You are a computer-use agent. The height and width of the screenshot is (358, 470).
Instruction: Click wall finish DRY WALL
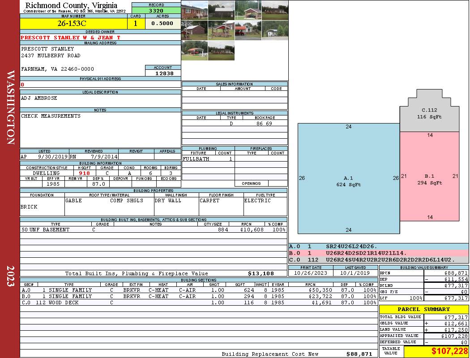pyautogui.click(x=168, y=200)
